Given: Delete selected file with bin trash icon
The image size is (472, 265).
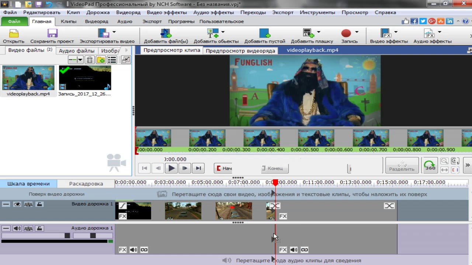Looking at the screenshot, I should click(90, 60).
